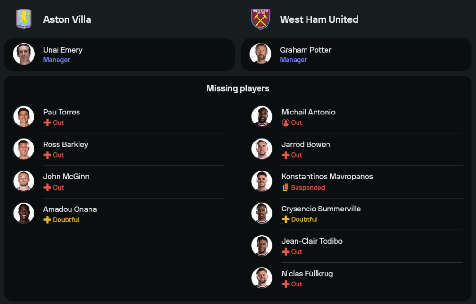Open John McGinn's player profile

(66, 176)
